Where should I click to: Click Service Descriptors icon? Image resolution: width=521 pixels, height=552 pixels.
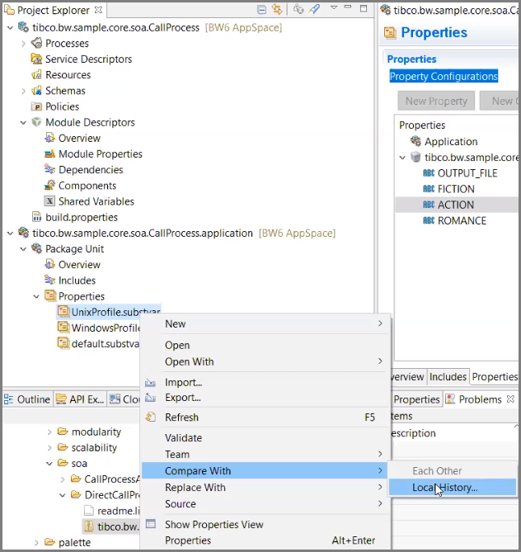pos(36,59)
